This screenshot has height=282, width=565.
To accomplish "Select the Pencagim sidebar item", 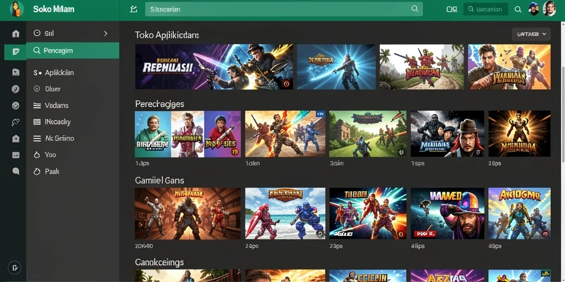I will coord(73,50).
